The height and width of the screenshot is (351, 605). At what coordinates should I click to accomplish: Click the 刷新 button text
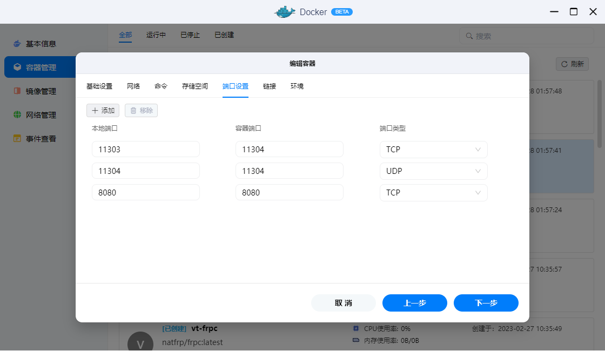(577, 64)
